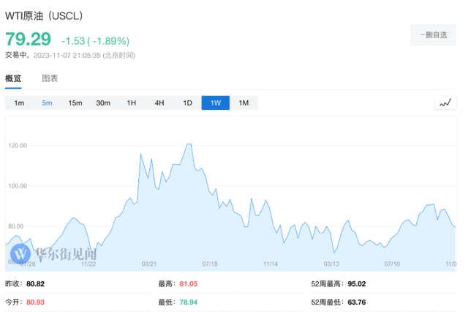Select the 15m interval
This screenshot has width=468, height=312.
coord(75,103)
